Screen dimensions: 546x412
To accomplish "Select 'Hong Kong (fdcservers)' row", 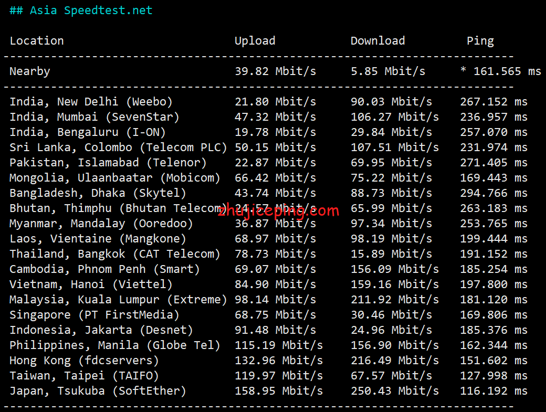I will (268, 361).
